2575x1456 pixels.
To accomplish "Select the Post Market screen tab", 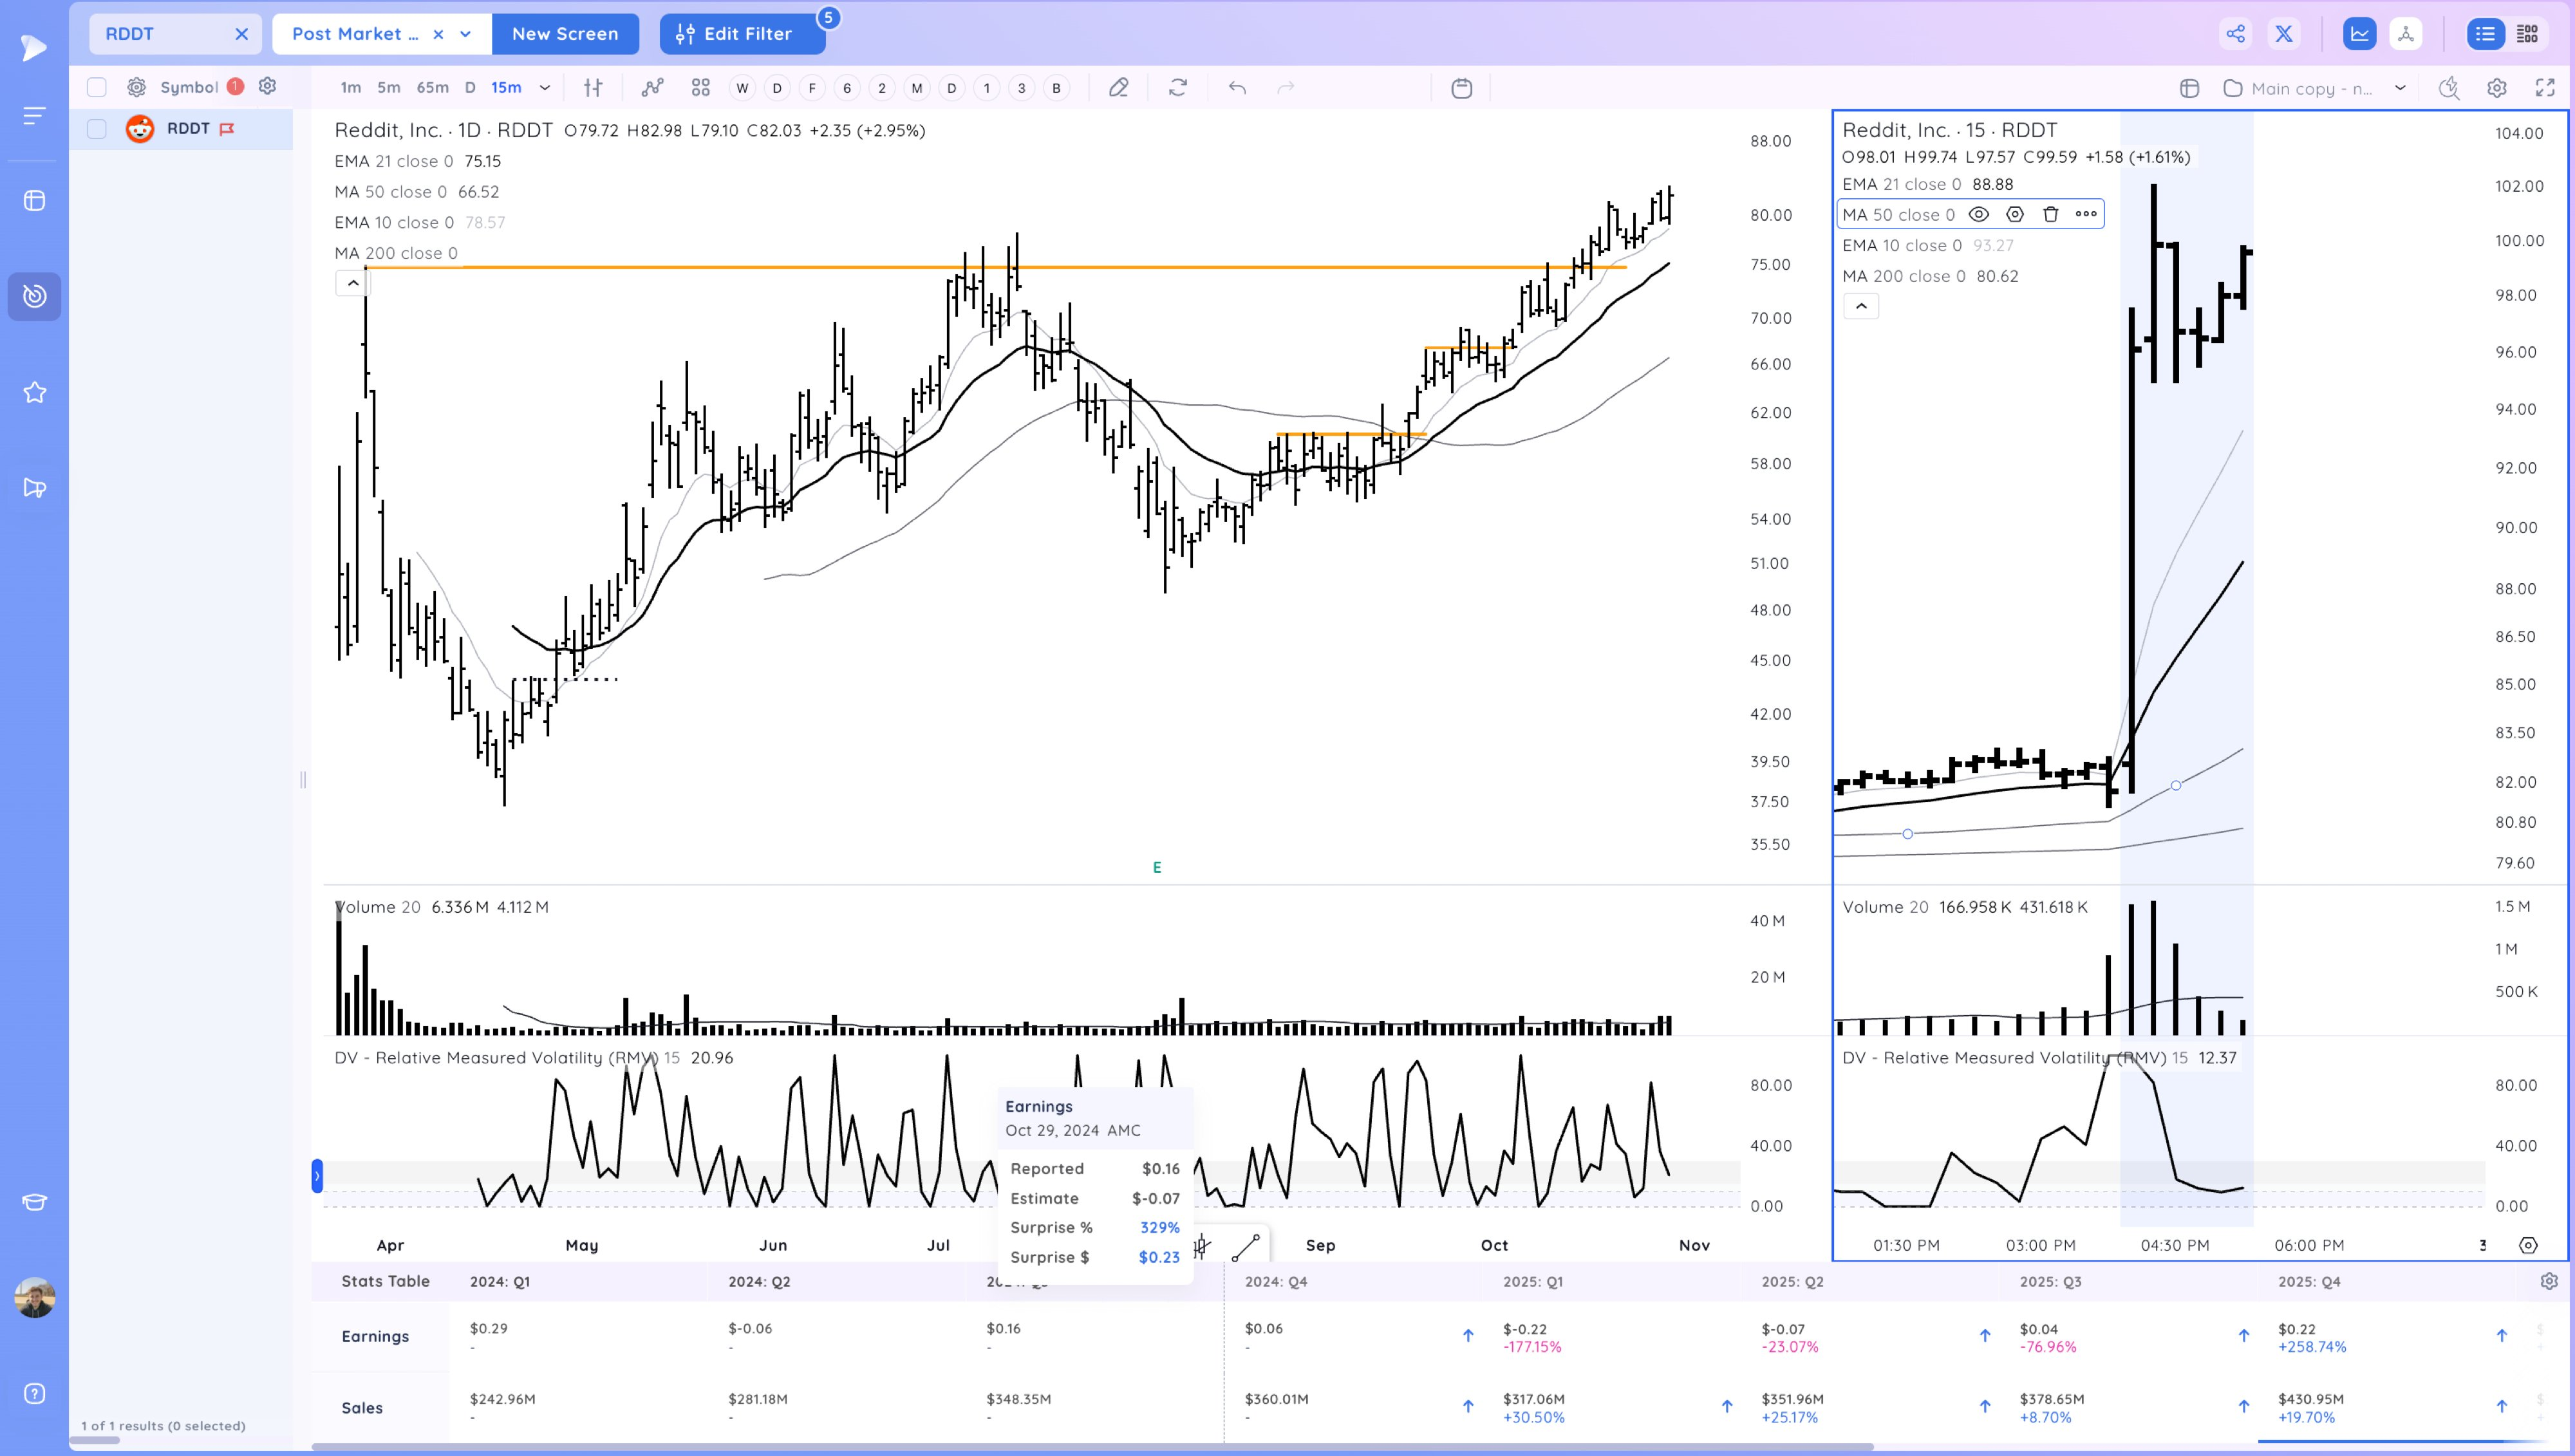I will coord(355,34).
